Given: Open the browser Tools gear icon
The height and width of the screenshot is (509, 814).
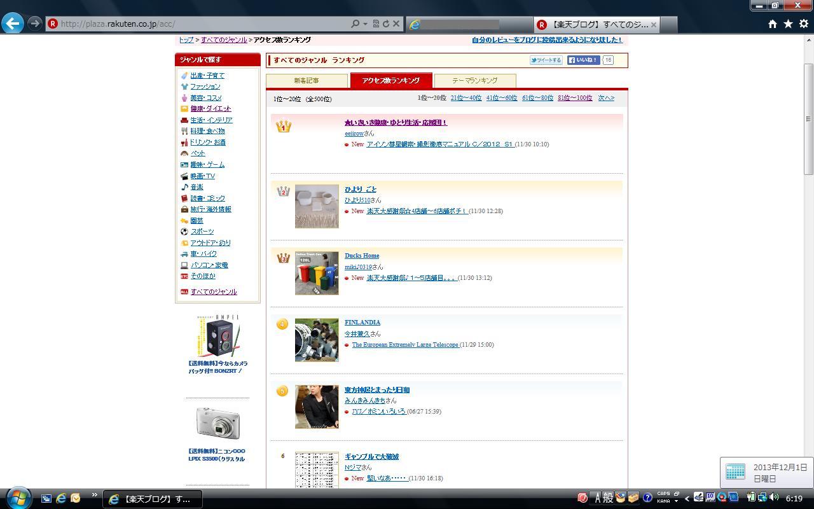Looking at the screenshot, I should [x=803, y=24].
